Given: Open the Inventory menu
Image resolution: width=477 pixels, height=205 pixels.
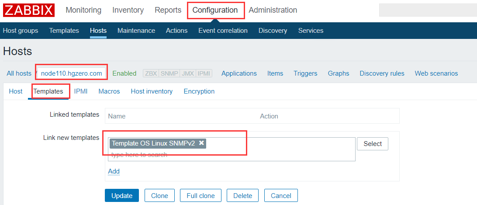Looking at the screenshot, I should pos(128,10).
